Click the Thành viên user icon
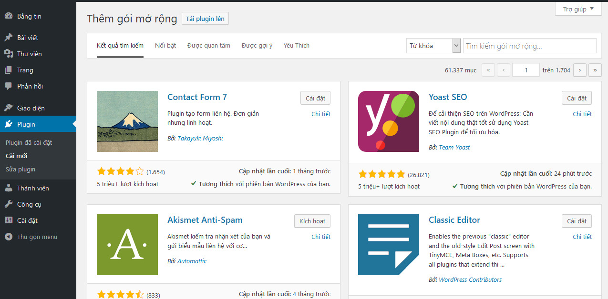 [x=9, y=188]
